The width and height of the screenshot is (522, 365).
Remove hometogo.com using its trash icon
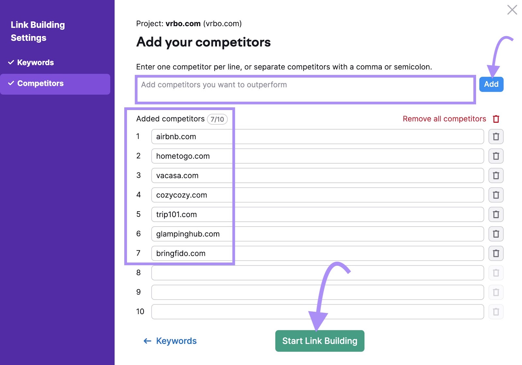click(496, 156)
